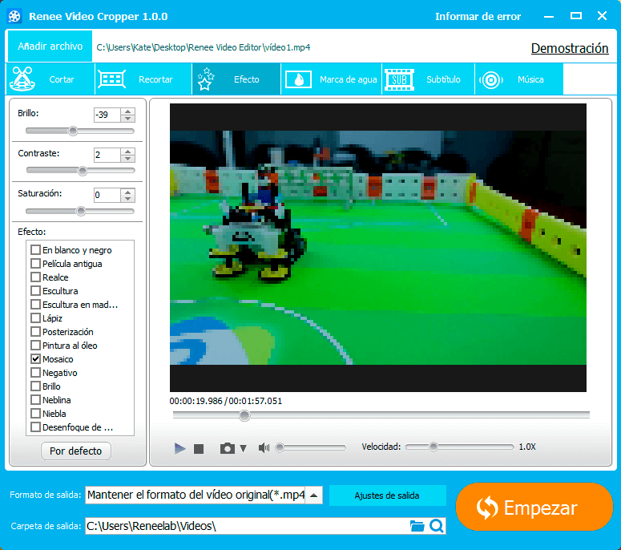621x550 pixels.
Task: Click the scissors Cortar icon
Action: pyautogui.click(x=22, y=79)
